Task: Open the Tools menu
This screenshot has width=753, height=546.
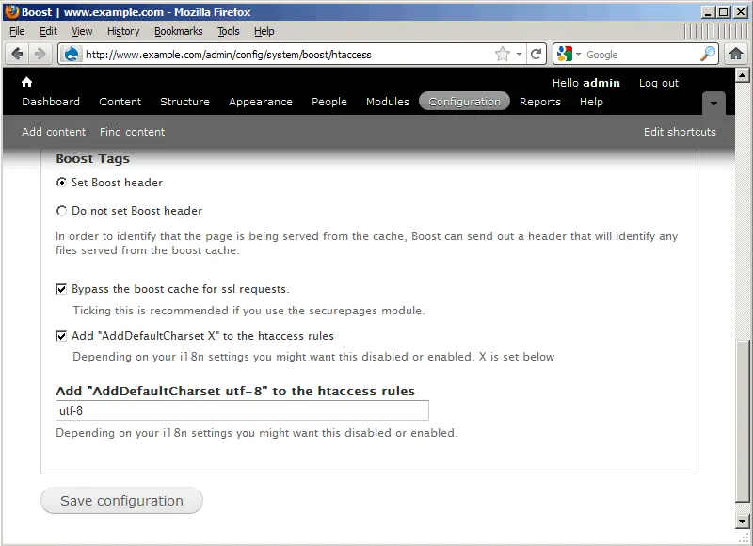Action: pyautogui.click(x=229, y=31)
